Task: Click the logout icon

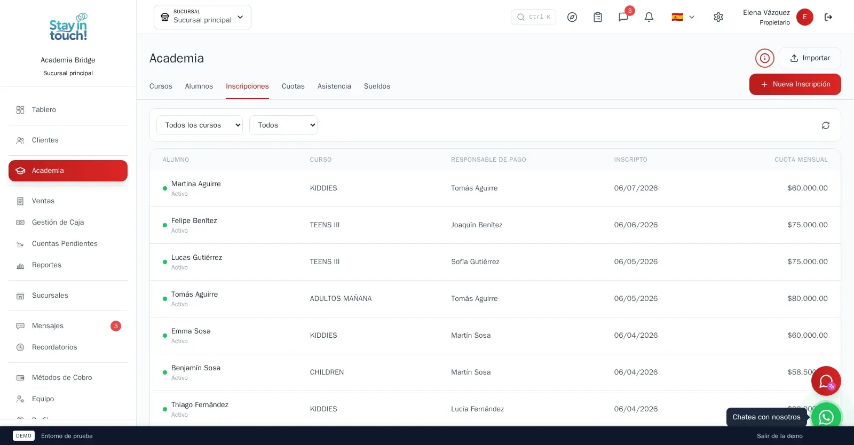Action: 828,17
